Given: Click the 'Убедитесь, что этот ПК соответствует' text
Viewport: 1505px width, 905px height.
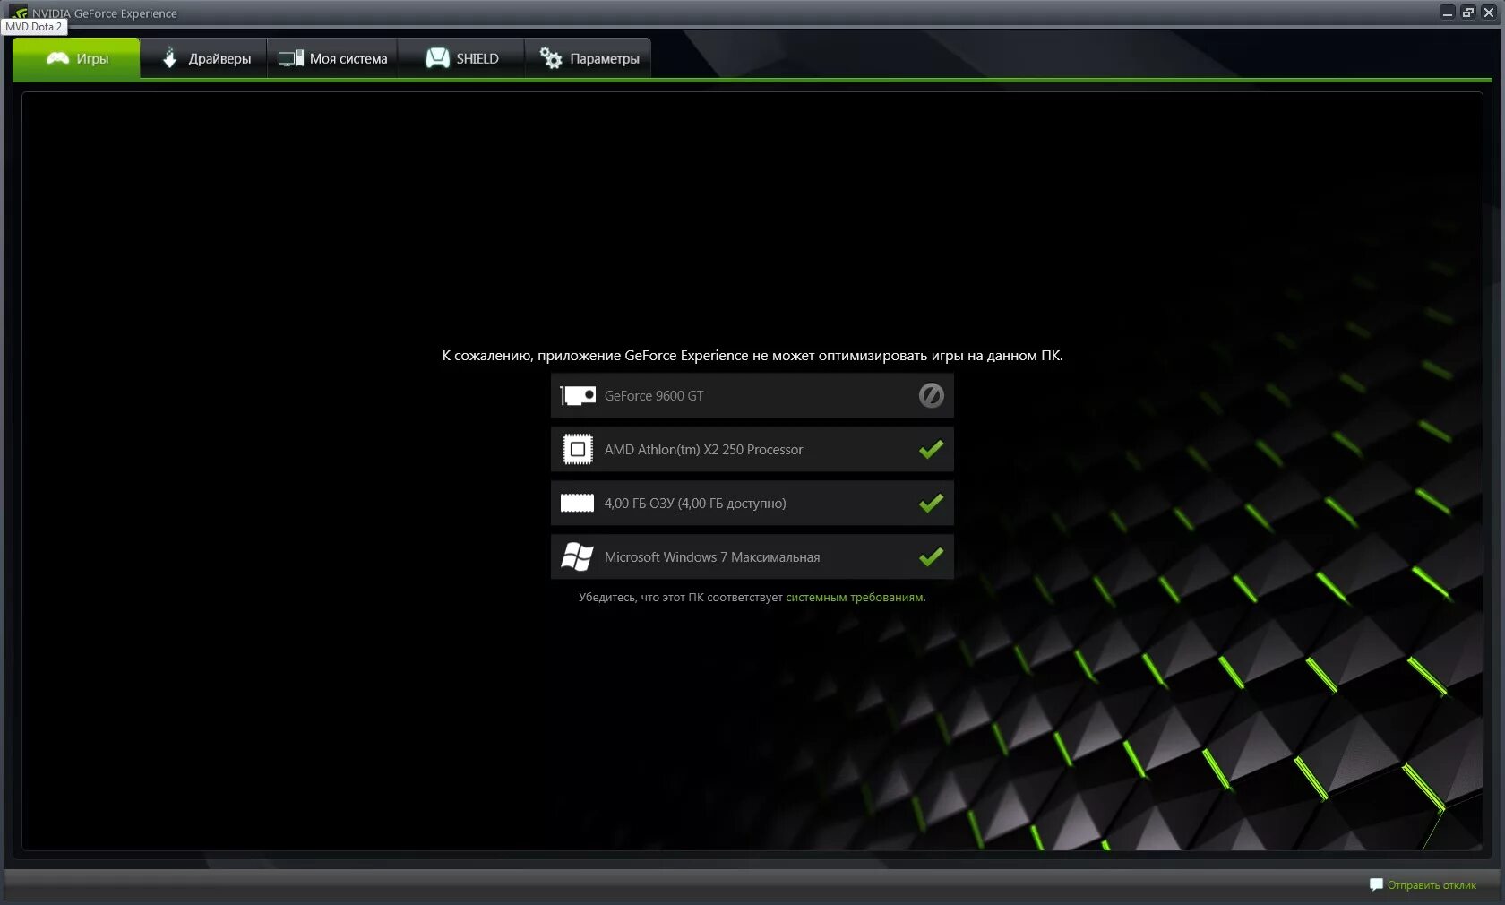Looking at the screenshot, I should 681,597.
